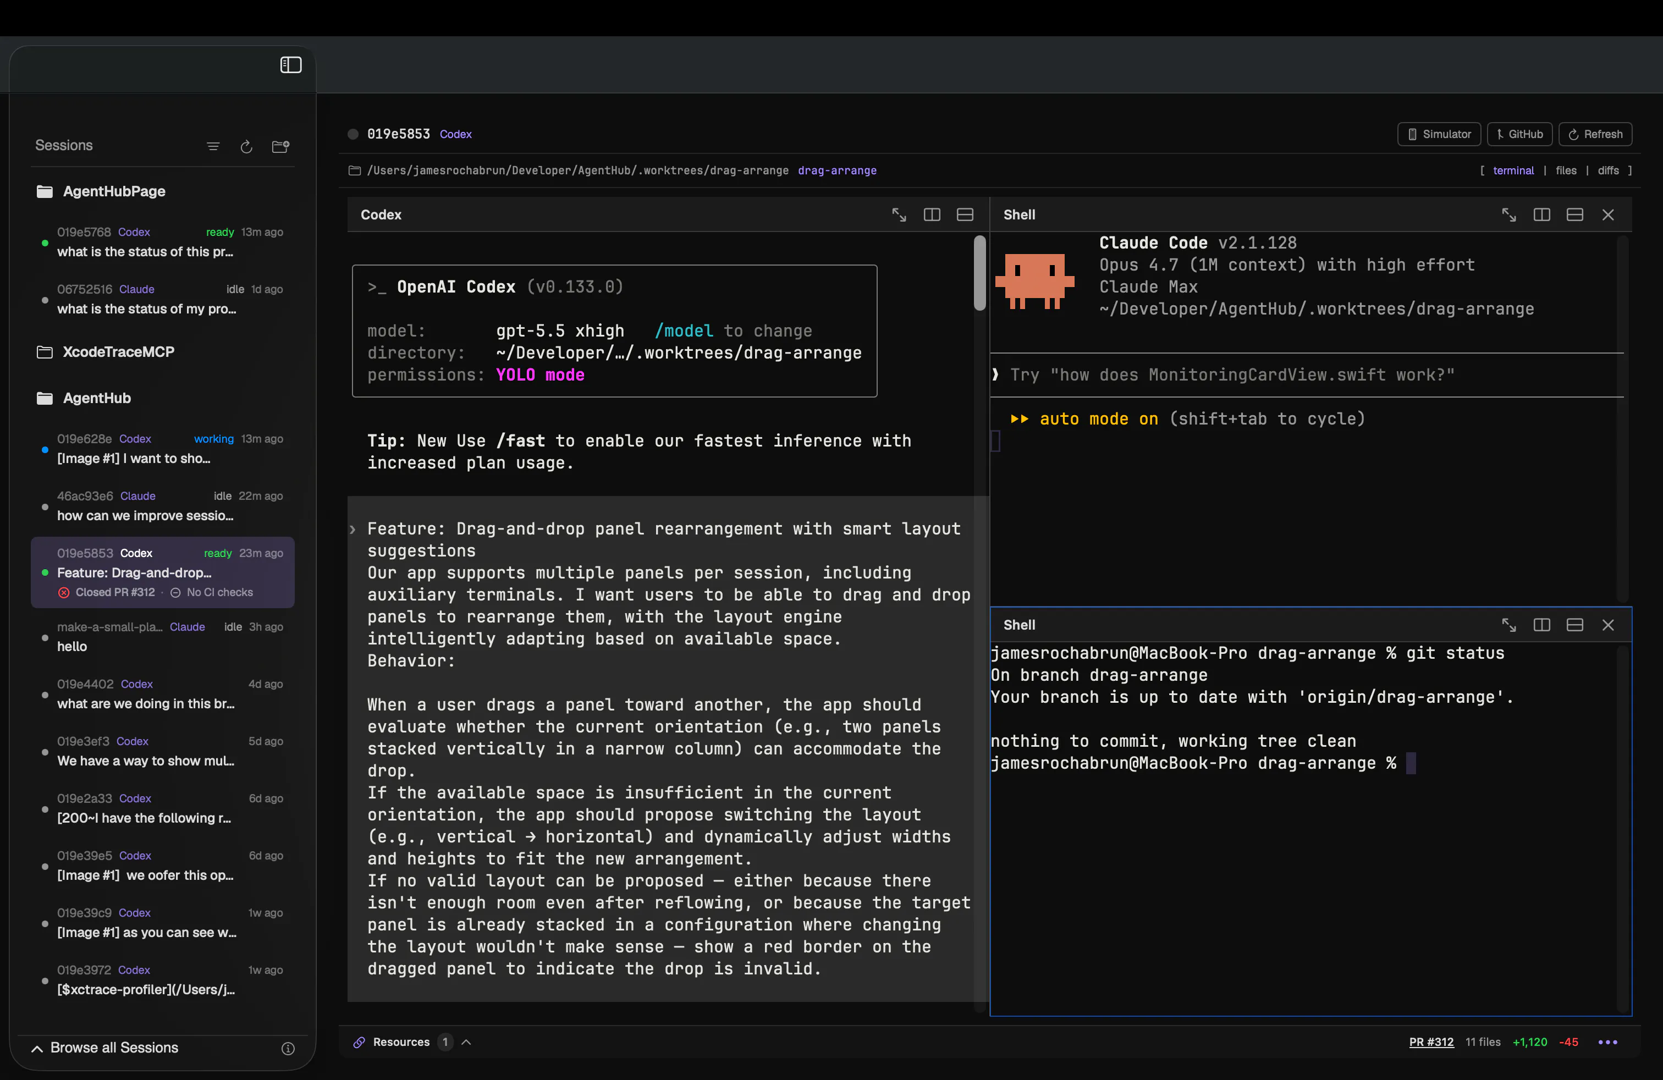The width and height of the screenshot is (1663, 1080).
Task: Show info for Browse all Sessions
Action: 288,1049
